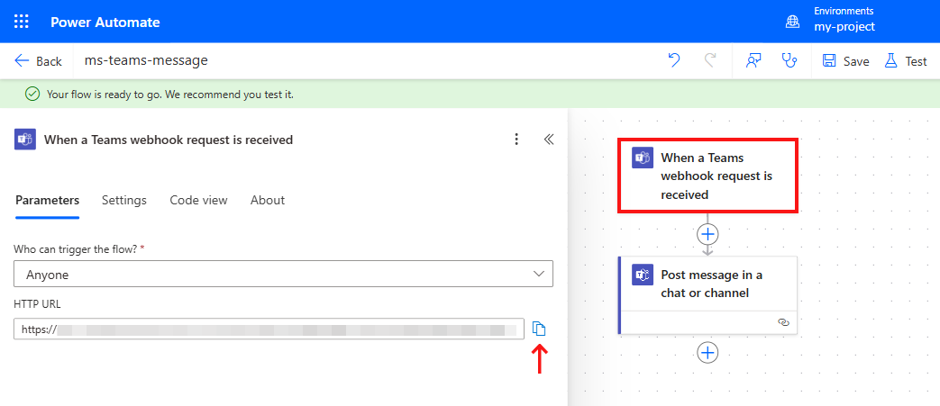
Task: Select the Post message in a chat card
Action: pyautogui.click(x=707, y=295)
